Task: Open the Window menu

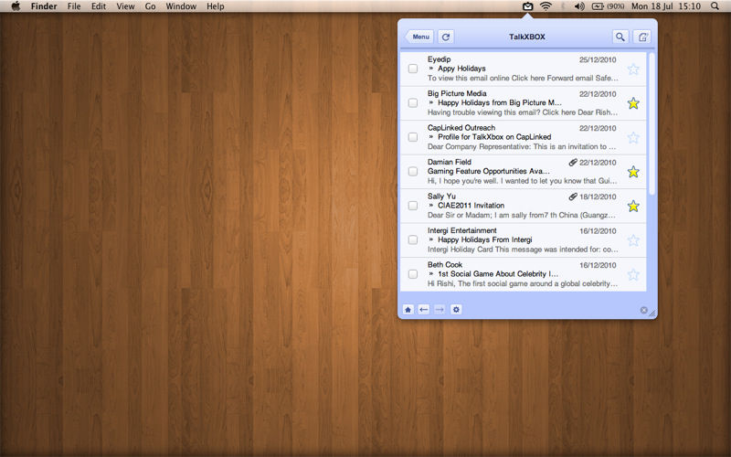Action: pos(181,6)
